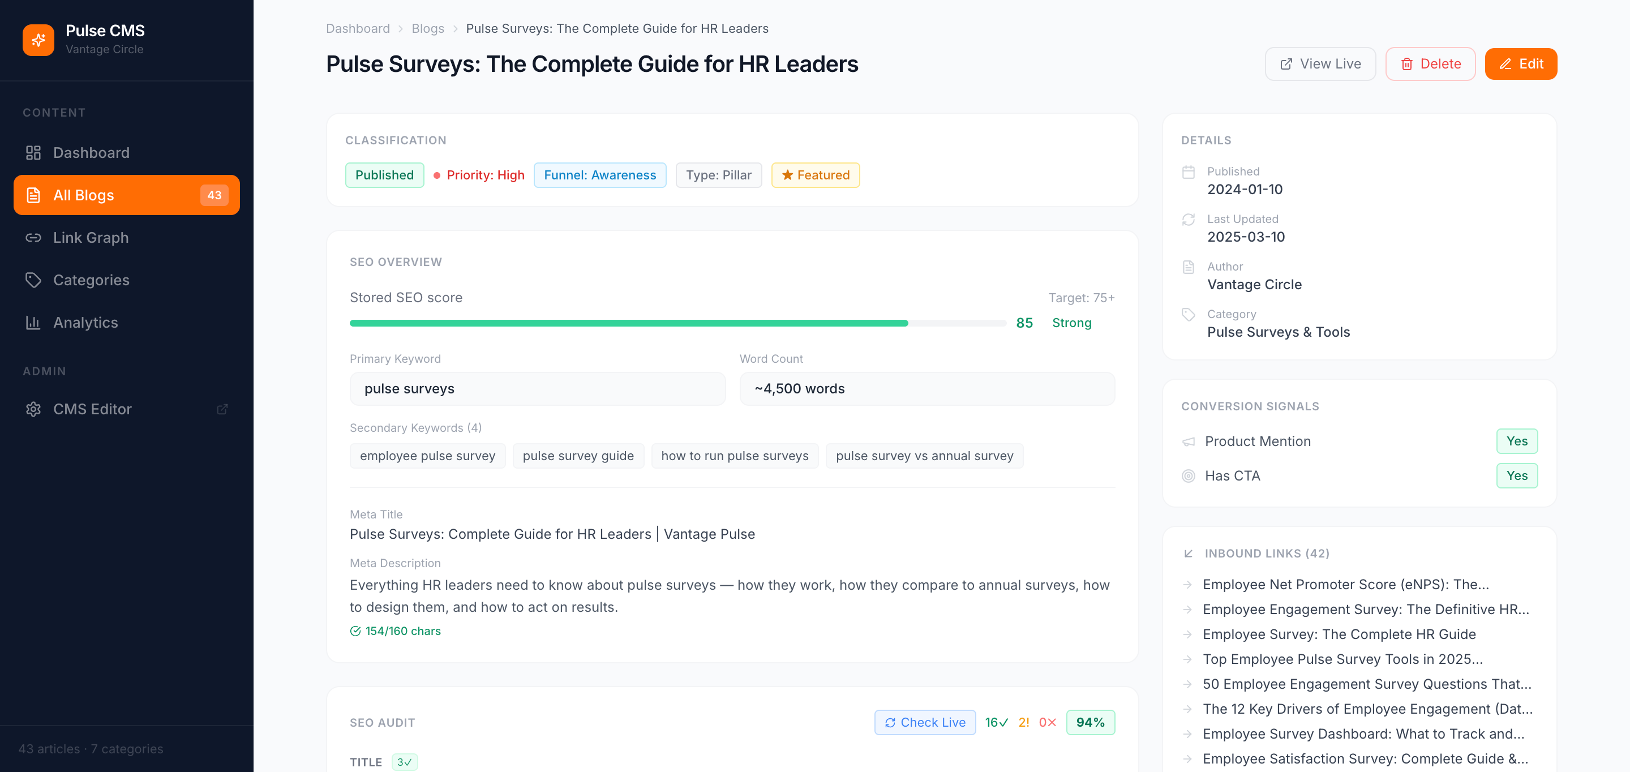Click the star Featured badge
The image size is (1630, 772).
pos(815,175)
